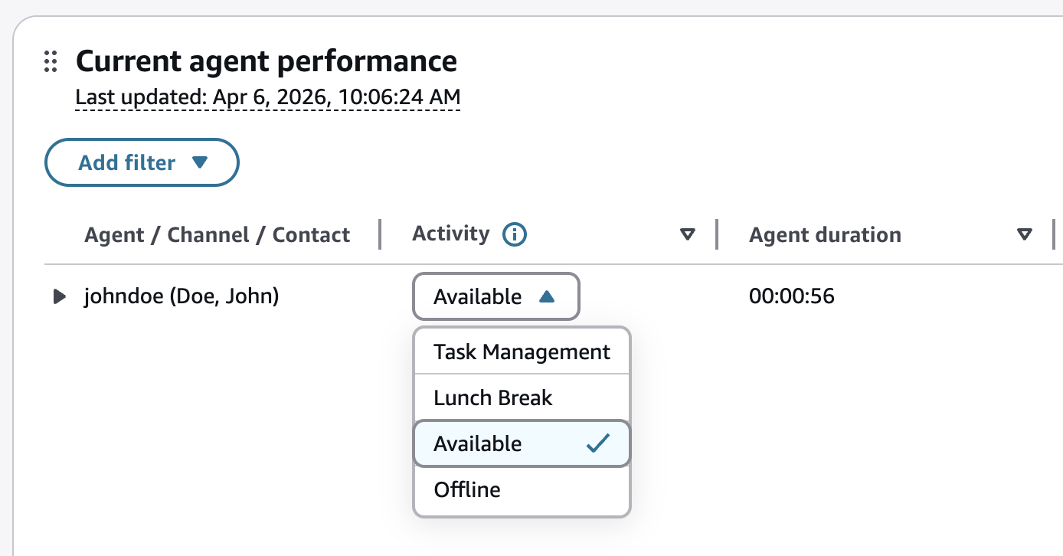
Task: Click the Activity info icon
Action: coord(514,234)
